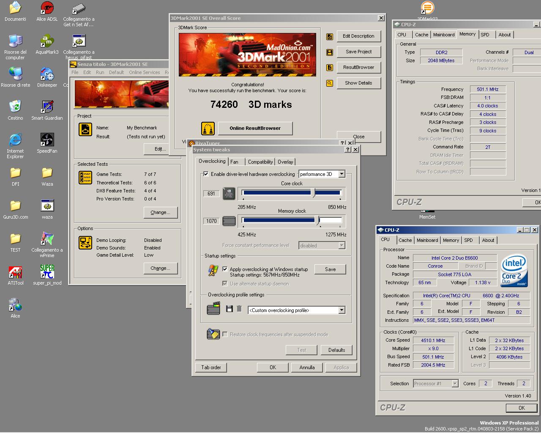Screen dimensions: 541x433
Task: Expand Custom overclocking profile dropdown
Action: coord(342,310)
